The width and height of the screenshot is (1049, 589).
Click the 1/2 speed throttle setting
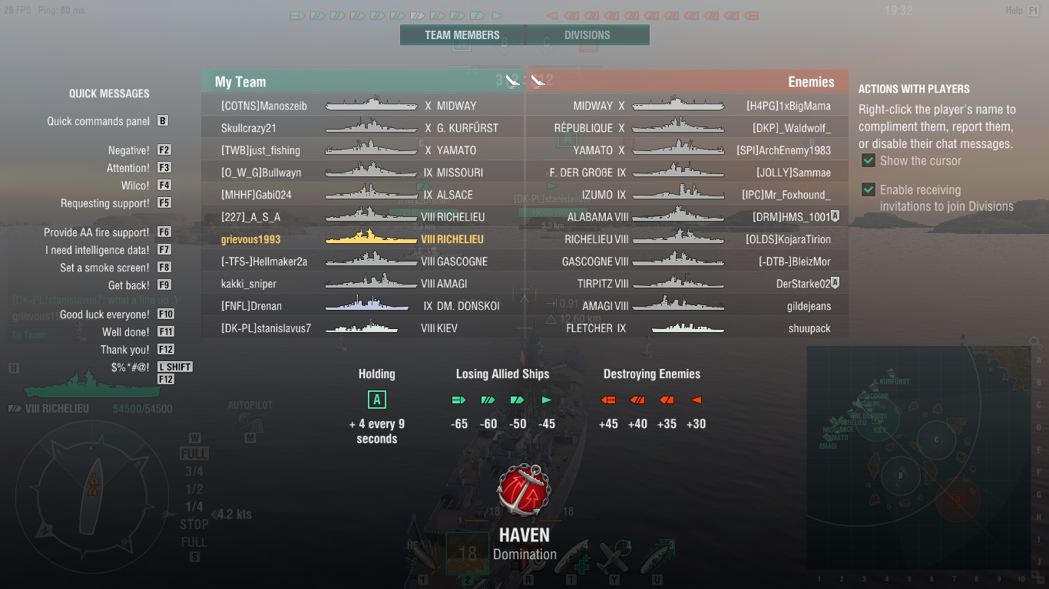coord(194,489)
